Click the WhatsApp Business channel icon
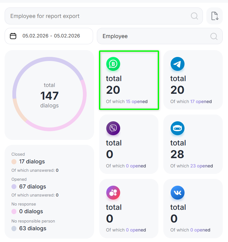This screenshot has height=242, width=228. tap(113, 64)
